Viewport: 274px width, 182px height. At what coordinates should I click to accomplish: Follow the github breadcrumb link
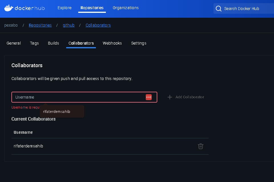tap(68, 25)
